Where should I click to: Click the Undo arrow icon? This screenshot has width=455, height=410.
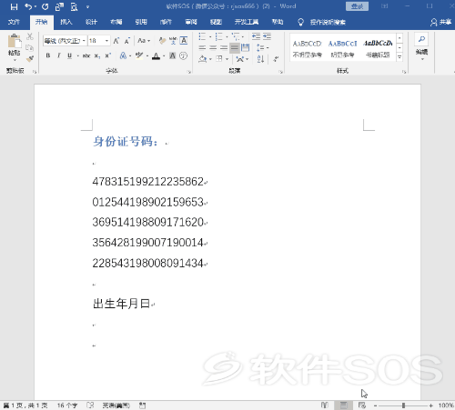[28, 6]
